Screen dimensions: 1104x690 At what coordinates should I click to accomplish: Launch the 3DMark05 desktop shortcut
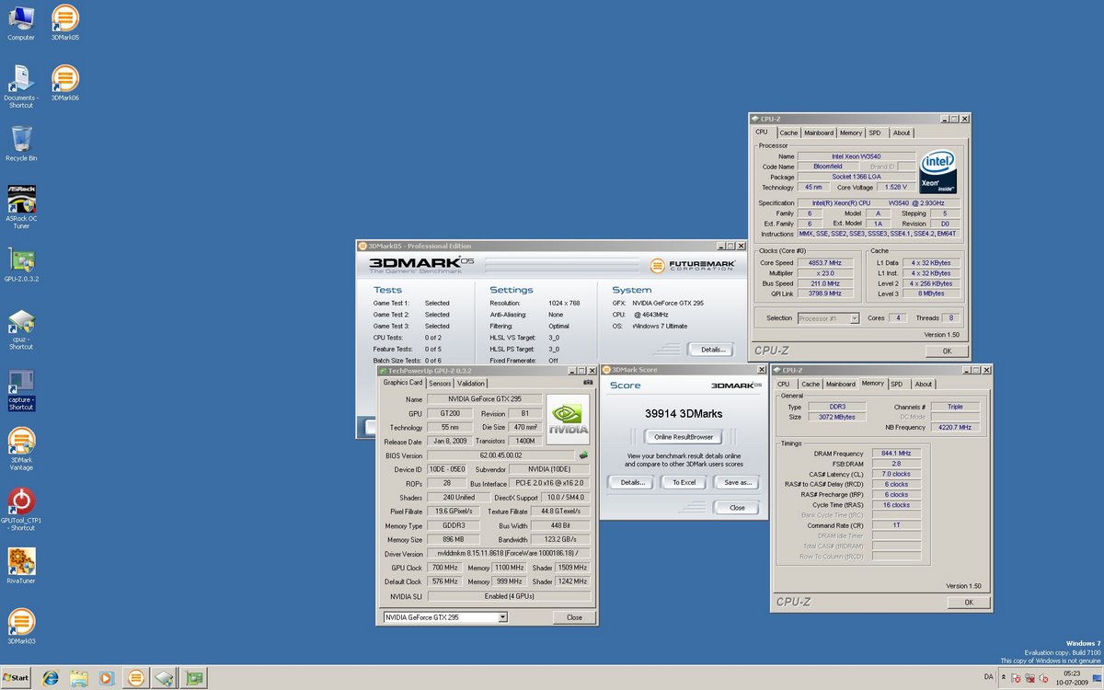64,23
